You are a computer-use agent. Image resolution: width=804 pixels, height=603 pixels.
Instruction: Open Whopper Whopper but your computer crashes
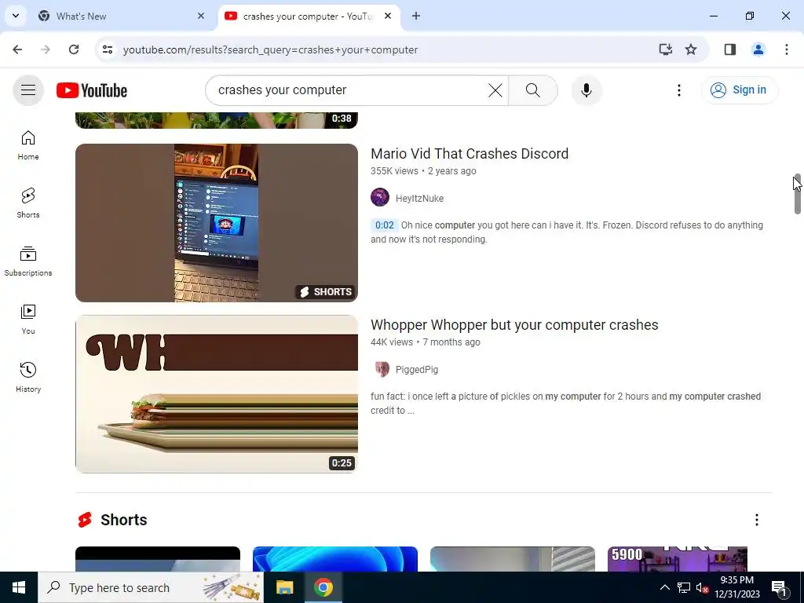514,324
